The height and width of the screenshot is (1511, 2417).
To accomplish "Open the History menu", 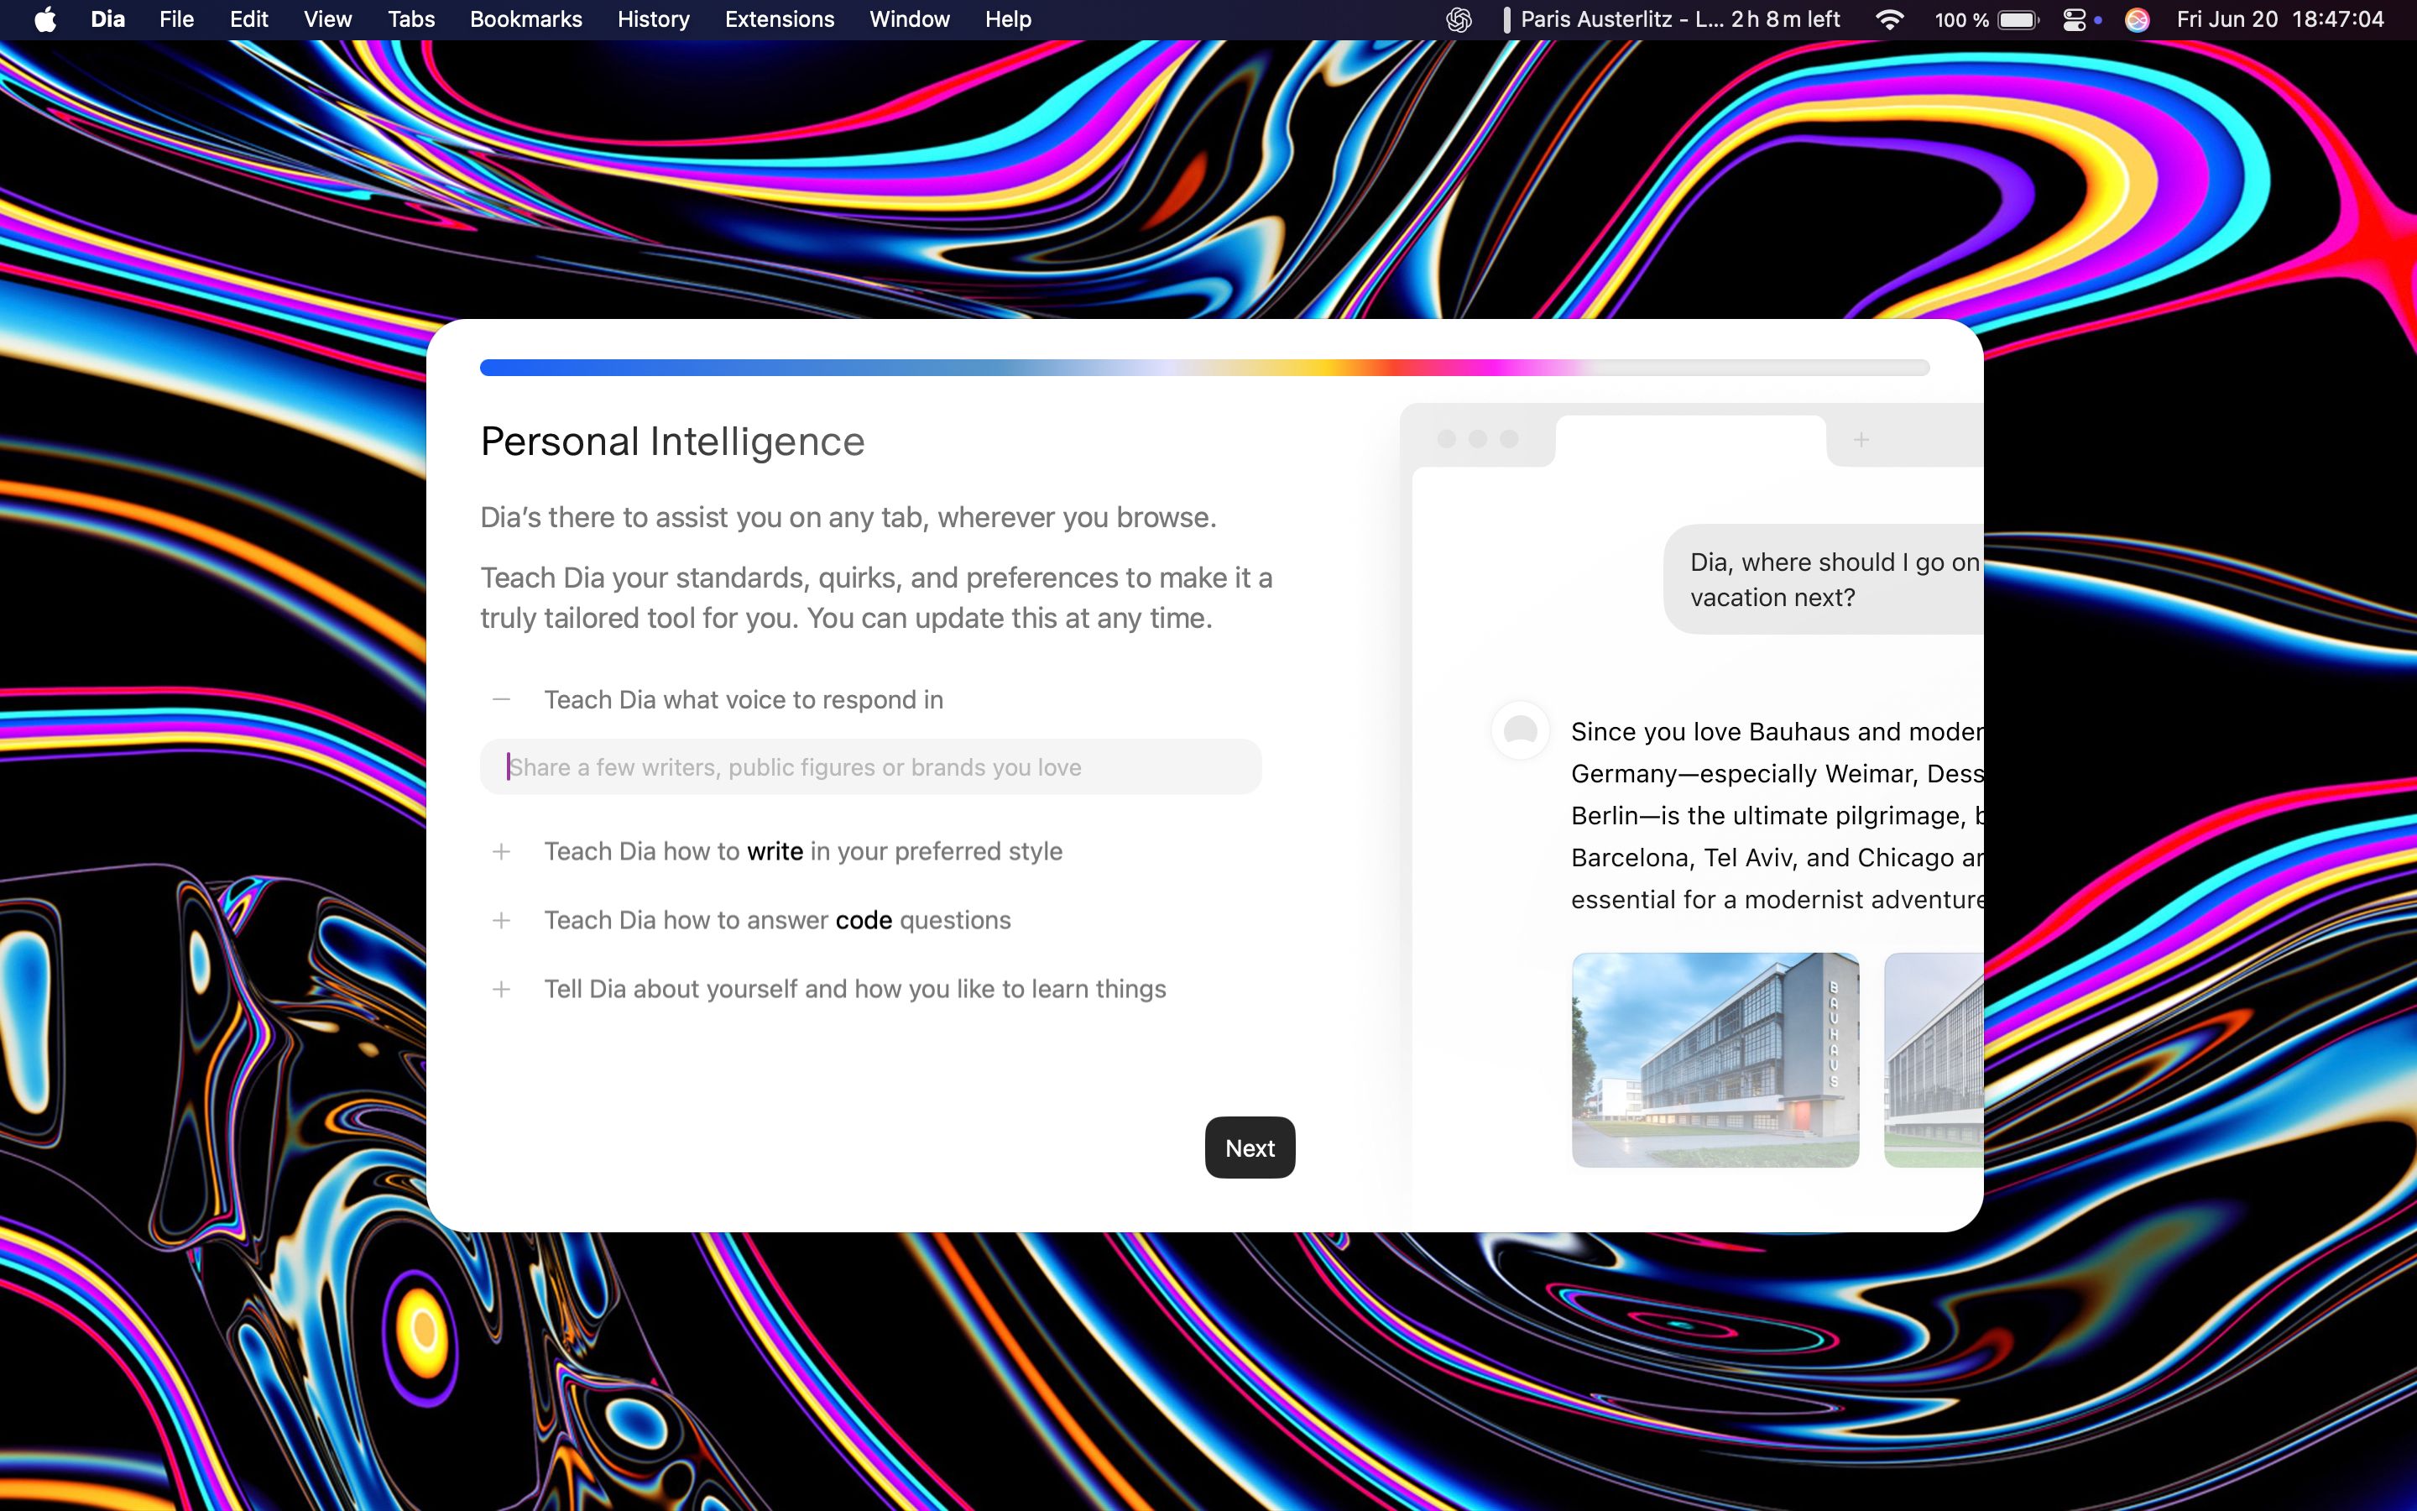I will pos(653,20).
